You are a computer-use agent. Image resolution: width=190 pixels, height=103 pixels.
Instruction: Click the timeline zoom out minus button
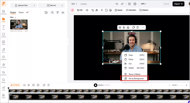169,85
